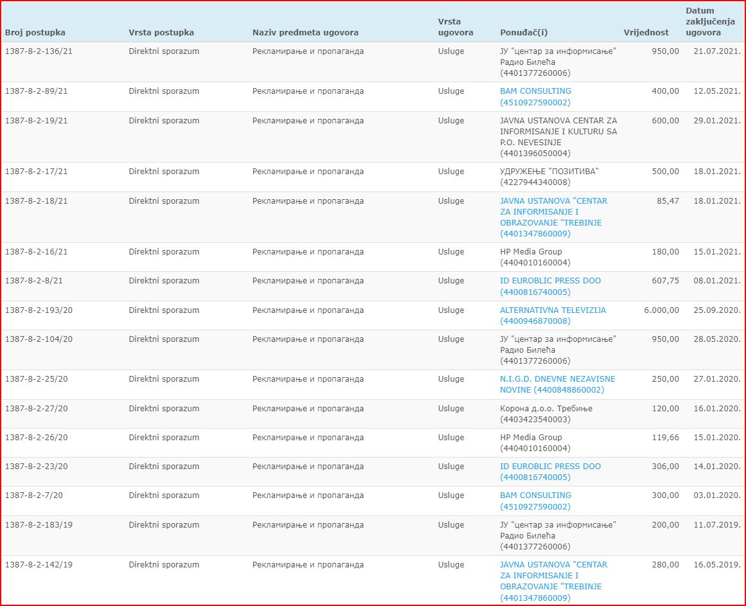
Task: Select procedure number 1387-8-2-104/20
Action: coord(39,339)
